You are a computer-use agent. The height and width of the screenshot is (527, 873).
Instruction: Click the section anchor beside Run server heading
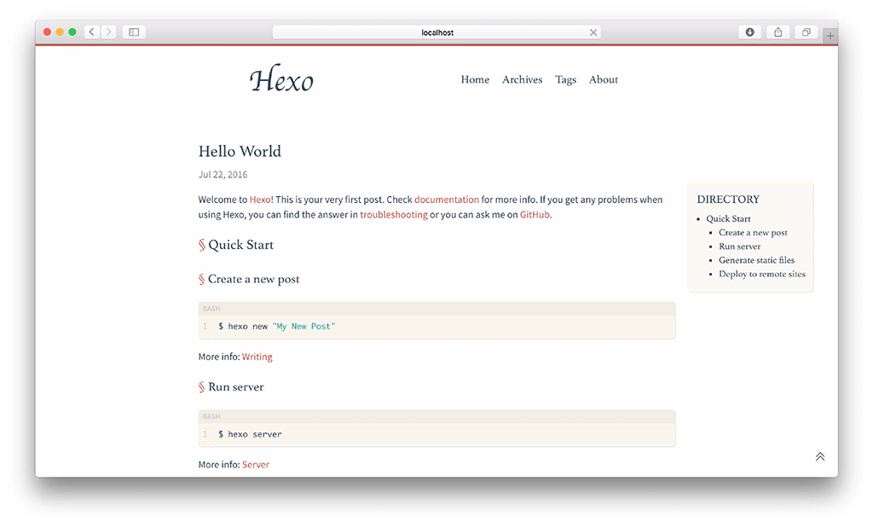coord(201,387)
